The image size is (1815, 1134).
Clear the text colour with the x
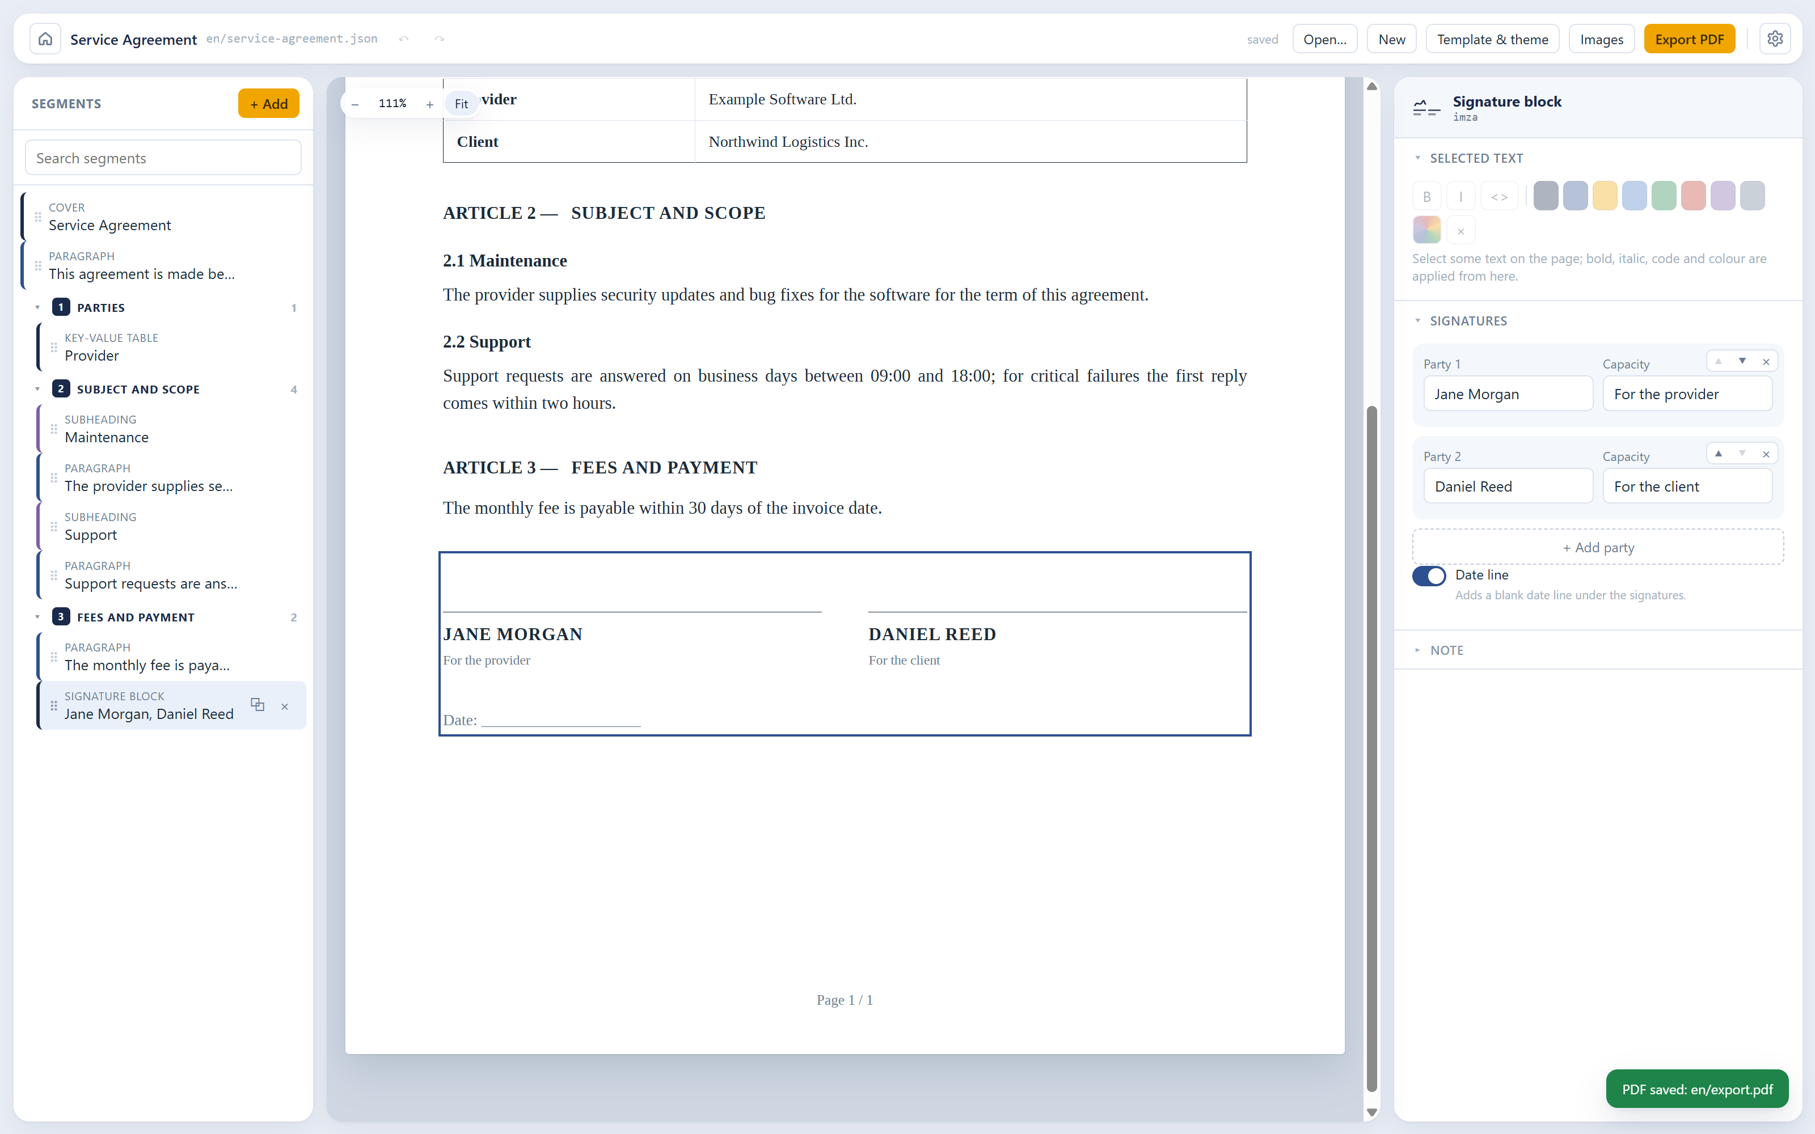point(1461,231)
